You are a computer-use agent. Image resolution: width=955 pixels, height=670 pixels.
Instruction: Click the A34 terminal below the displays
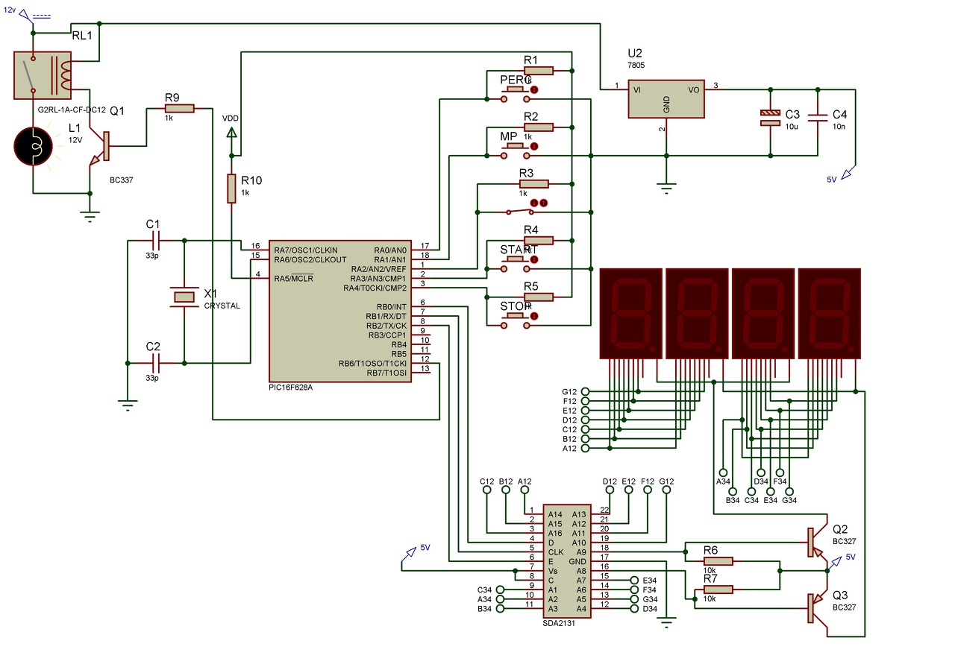tap(723, 473)
